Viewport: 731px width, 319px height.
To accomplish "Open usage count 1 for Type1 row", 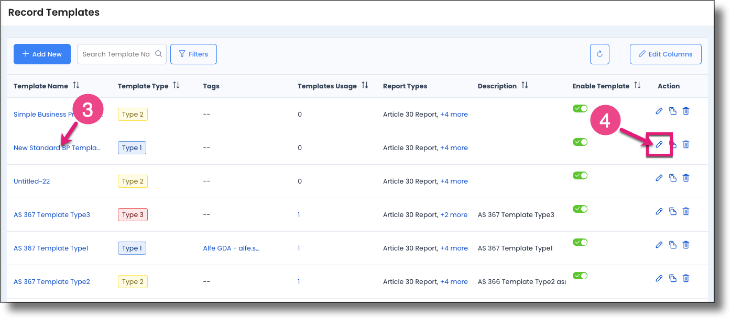I will click(x=299, y=248).
